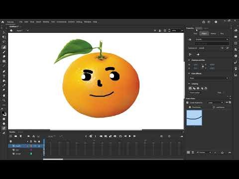Select the Line tool
This screenshot has height=179, width=239.
4,66
